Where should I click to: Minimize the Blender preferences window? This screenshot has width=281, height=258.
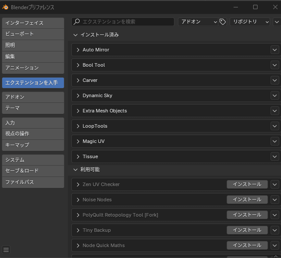(x=236, y=7)
